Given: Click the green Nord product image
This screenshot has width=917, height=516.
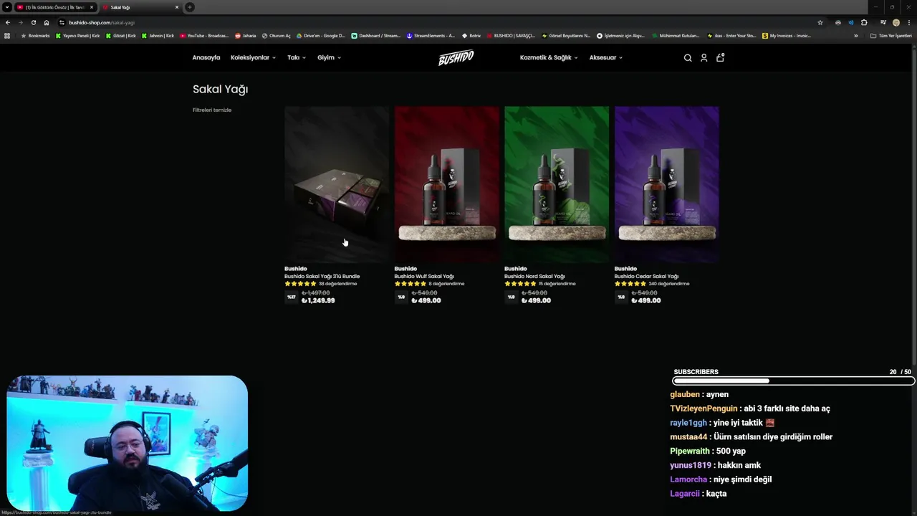Looking at the screenshot, I should [x=557, y=184].
